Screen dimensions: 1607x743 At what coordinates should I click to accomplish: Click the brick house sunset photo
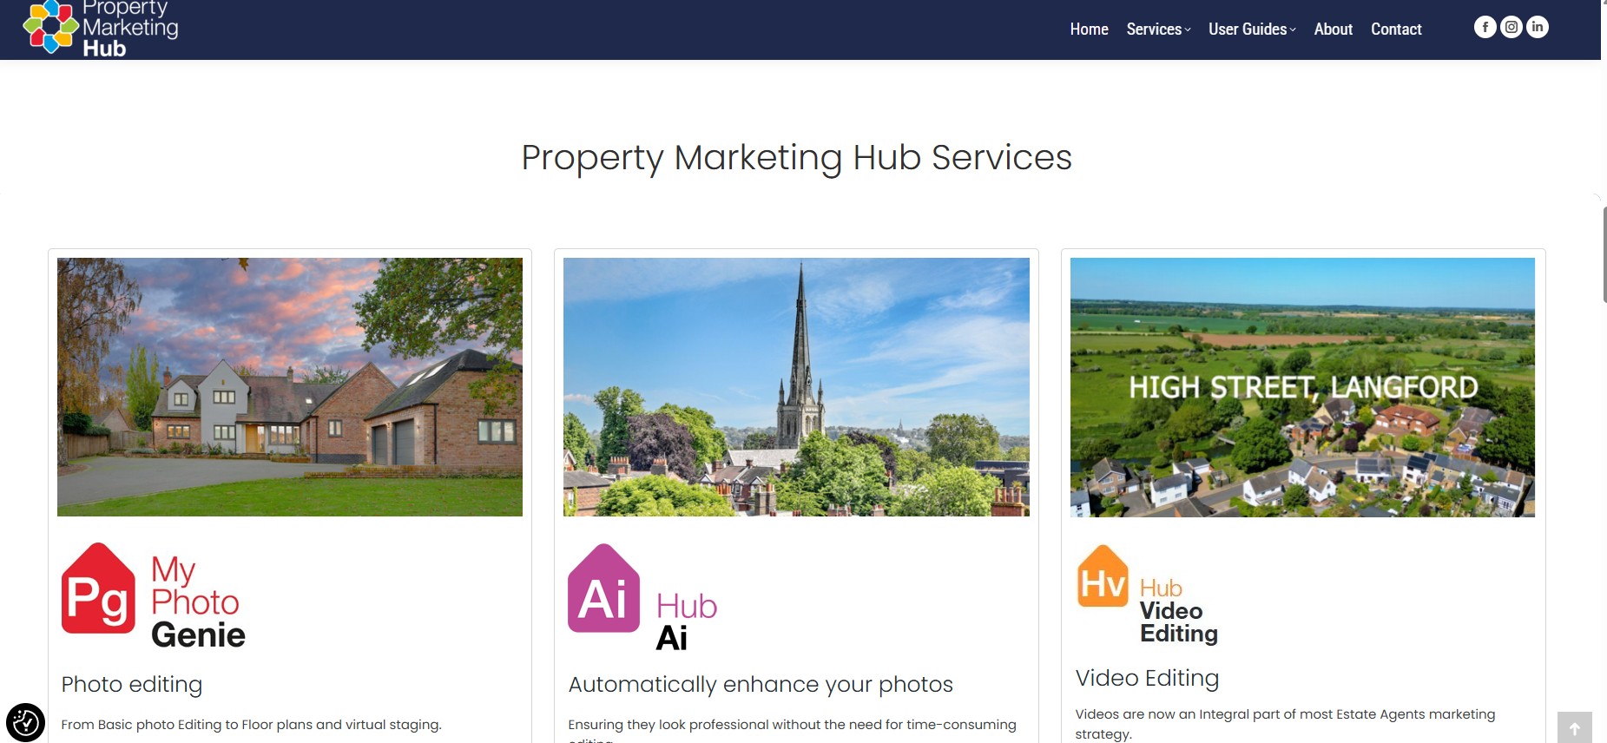[290, 387]
